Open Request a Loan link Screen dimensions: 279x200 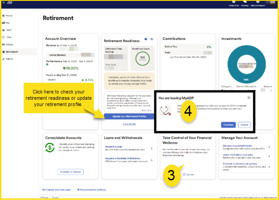(114, 147)
